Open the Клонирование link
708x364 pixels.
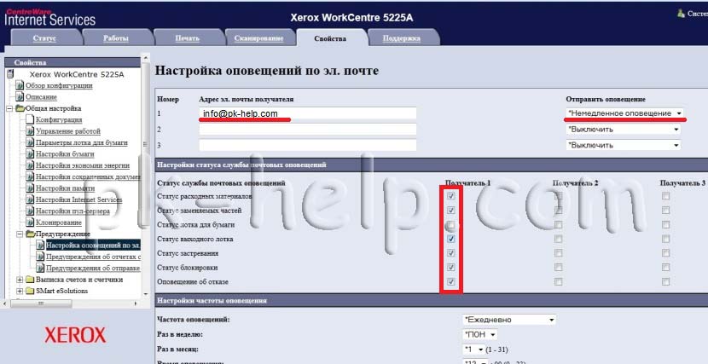(x=59, y=222)
